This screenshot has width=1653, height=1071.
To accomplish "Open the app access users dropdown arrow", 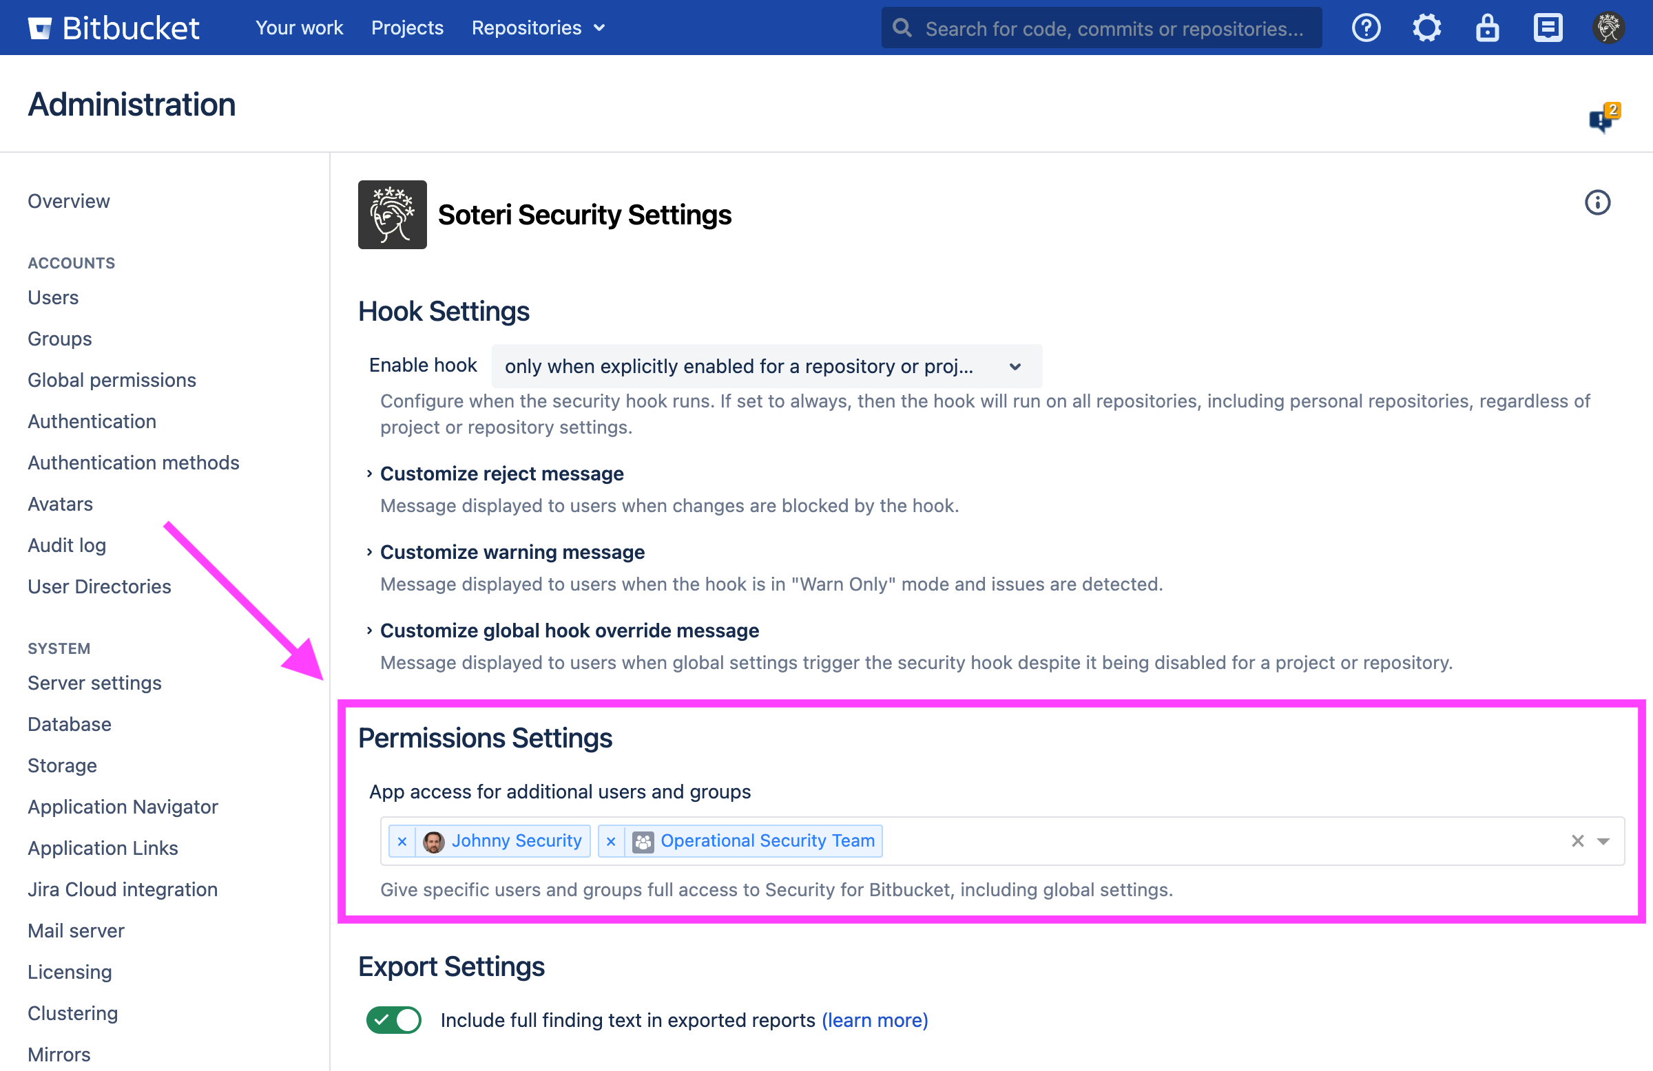I will [x=1603, y=840].
